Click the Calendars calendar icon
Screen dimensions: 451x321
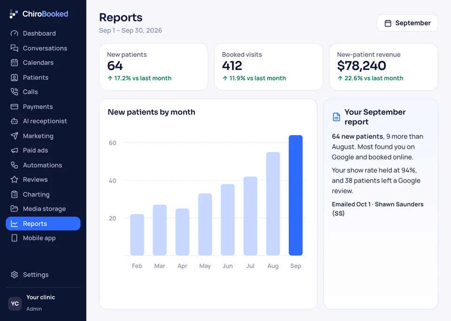point(15,62)
